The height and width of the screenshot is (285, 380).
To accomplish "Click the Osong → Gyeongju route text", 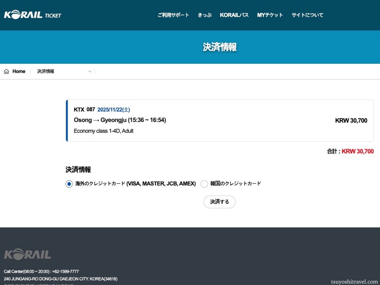I will click(x=120, y=120).
